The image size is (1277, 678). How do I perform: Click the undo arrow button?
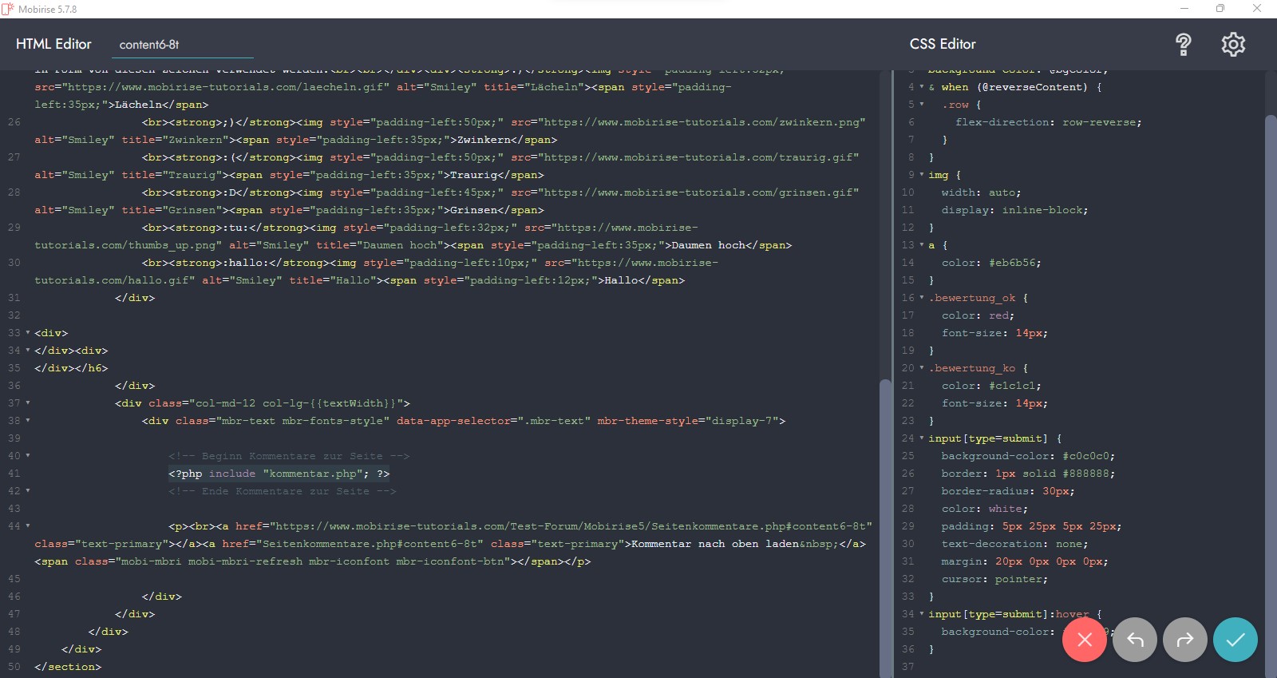coord(1134,640)
